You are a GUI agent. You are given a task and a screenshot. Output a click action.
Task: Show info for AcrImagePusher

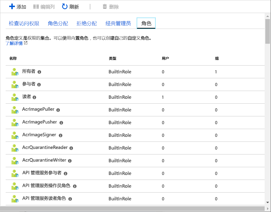coord(61,123)
